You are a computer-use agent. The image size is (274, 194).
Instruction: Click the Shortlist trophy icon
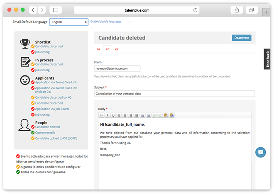pos(25,43)
